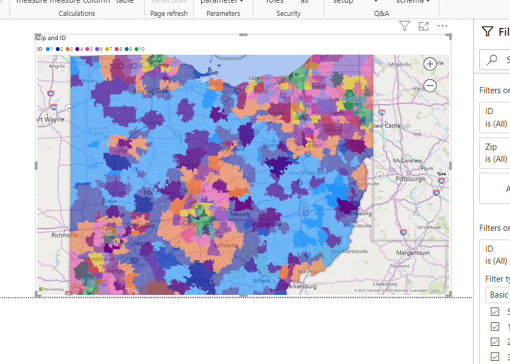Click the Columbus label on the map
The height and width of the screenshot is (364, 510).
coord(198,224)
